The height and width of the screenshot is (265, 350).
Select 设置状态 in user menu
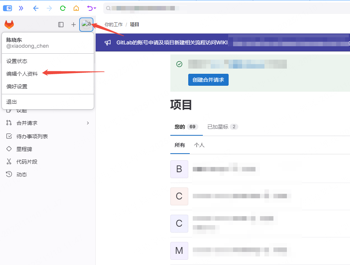(x=17, y=61)
